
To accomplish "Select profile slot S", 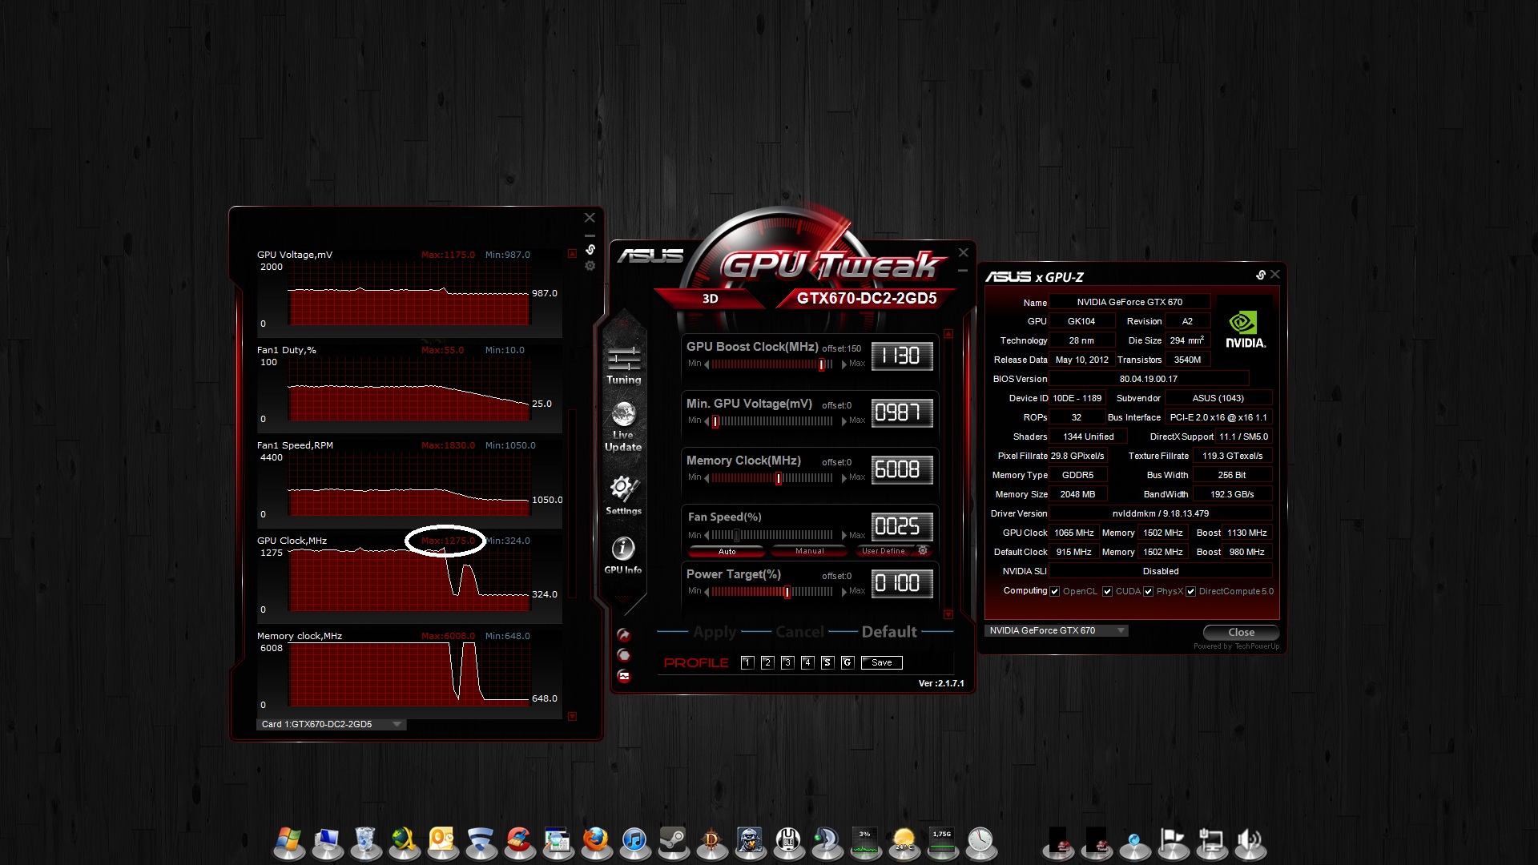I will (827, 662).
